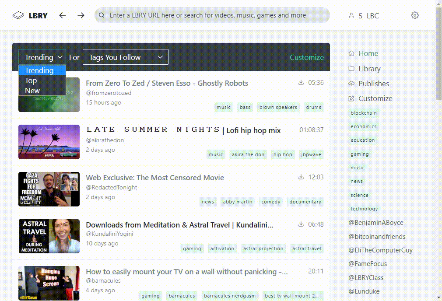Visit @fromzerotozed channel

click(109, 93)
